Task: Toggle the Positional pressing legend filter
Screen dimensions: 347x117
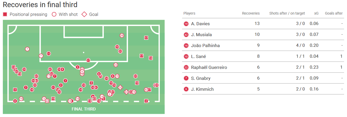Action: [x=25, y=14]
